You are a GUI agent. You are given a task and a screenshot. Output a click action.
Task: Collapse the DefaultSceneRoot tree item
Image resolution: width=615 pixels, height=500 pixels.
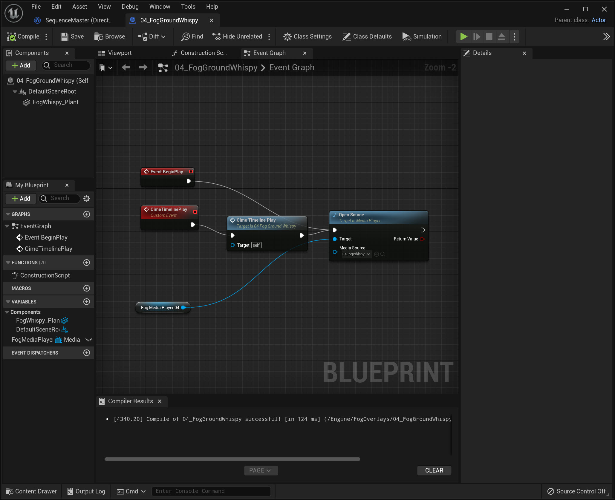15,91
